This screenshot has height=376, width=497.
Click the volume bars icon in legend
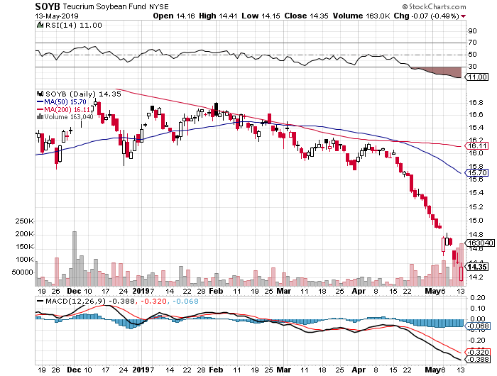[40, 116]
